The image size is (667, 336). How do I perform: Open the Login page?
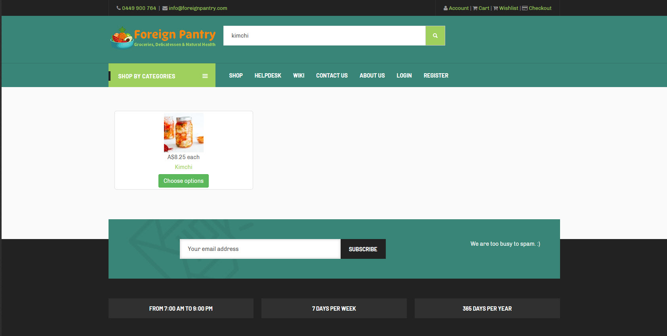(404, 76)
